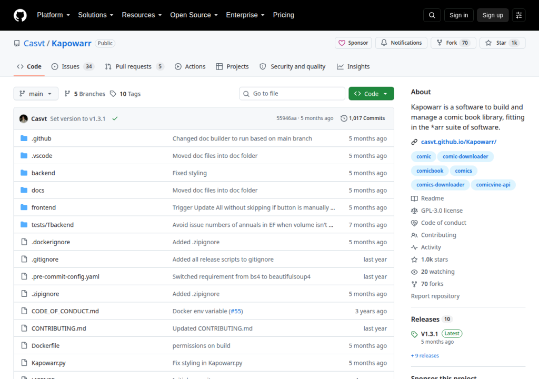The height and width of the screenshot is (379, 539).
Task: Expand the Solutions menu
Action: [x=96, y=15]
